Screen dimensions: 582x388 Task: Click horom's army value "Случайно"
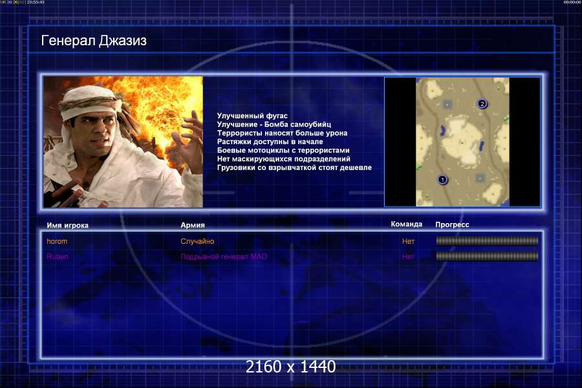pos(197,241)
